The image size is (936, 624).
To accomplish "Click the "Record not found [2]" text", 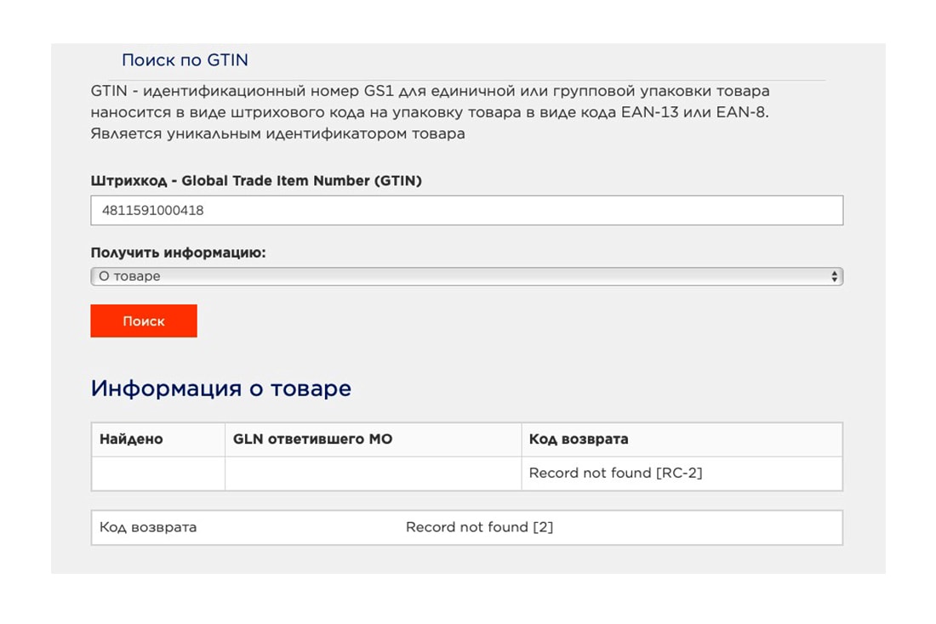I will (479, 527).
